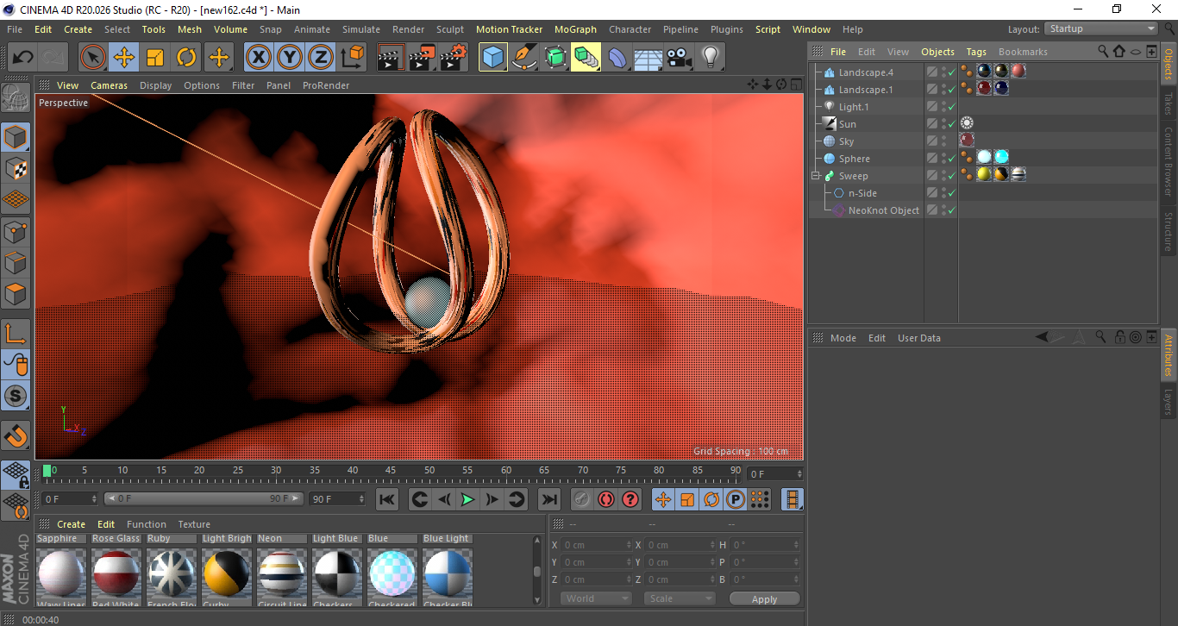The height and width of the screenshot is (626, 1178).
Task: Open the yellow-highlighted Array modeling icon
Action: coord(586,58)
